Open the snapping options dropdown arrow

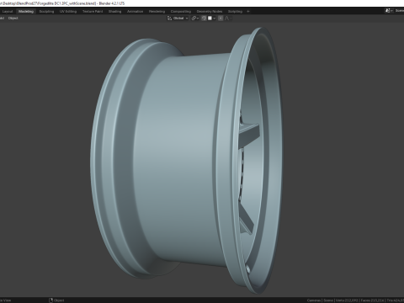(215, 19)
